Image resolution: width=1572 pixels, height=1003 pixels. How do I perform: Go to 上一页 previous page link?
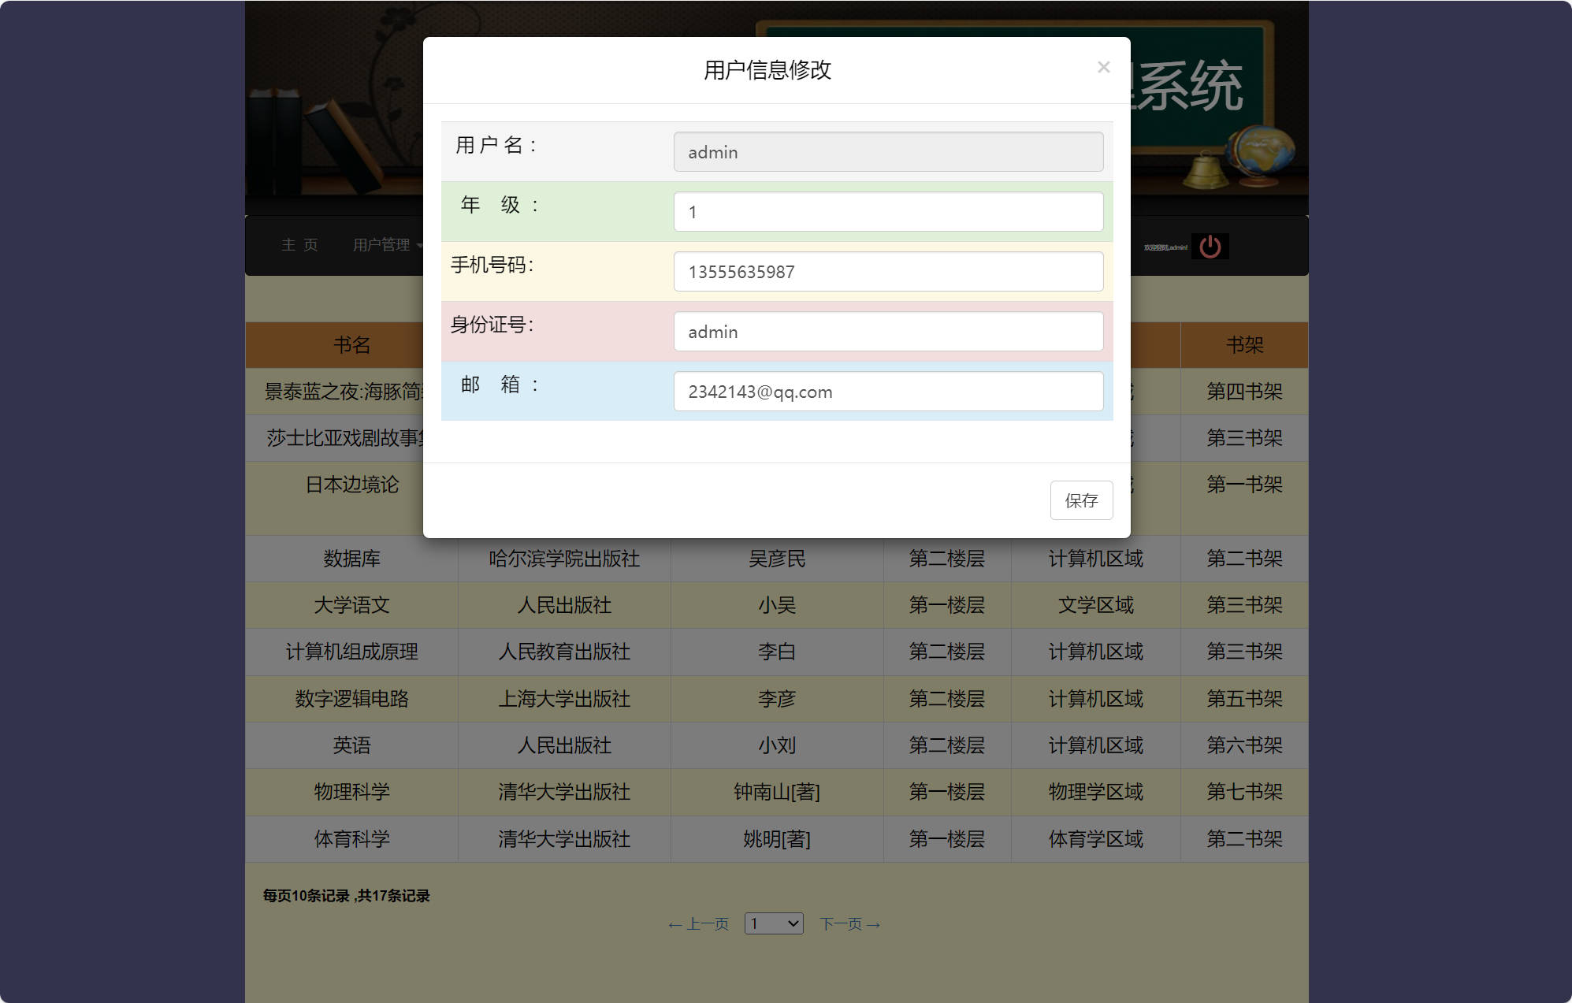click(698, 923)
